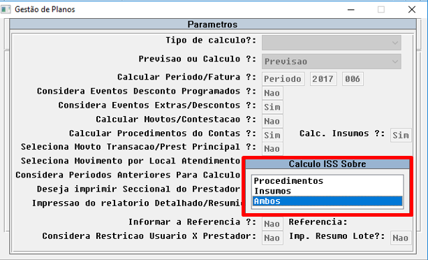Click Seleciona Movimento por Local Atendimento label
428x260 pixels.
click(x=131, y=161)
